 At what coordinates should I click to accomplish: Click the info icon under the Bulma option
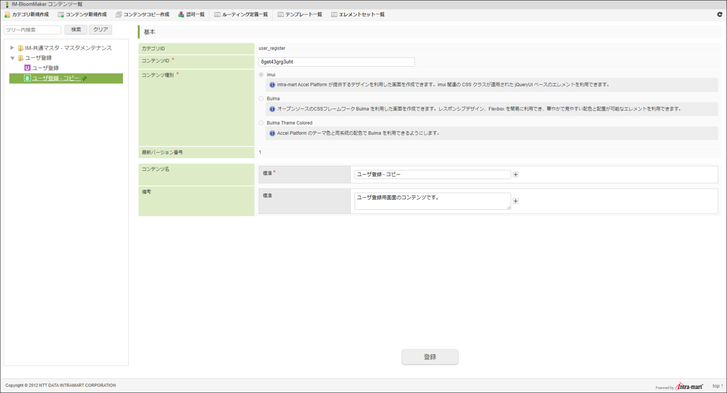coord(272,109)
